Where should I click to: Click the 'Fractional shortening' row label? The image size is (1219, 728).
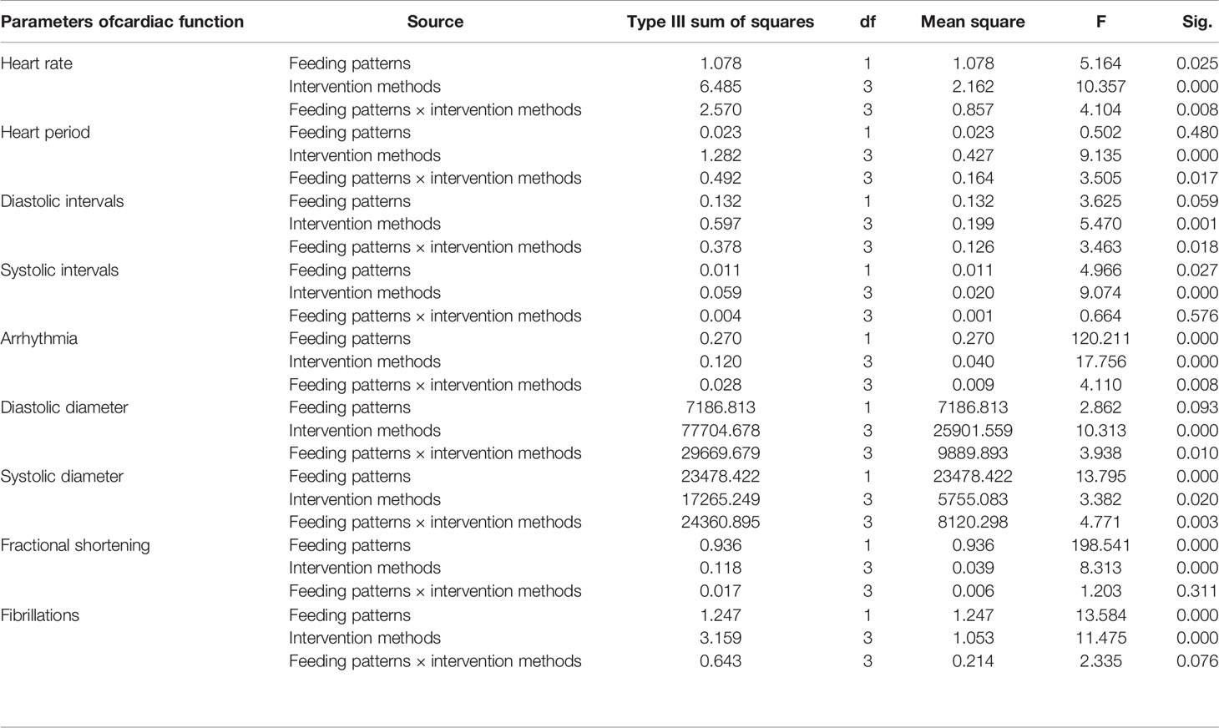tap(75, 545)
